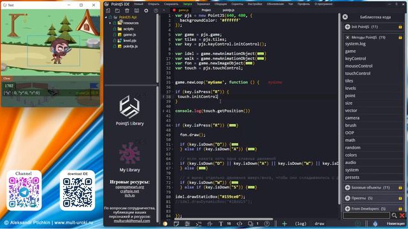Expand the resources folder in project tree
Viewport: 408px width, 229px height.
coord(110,23)
